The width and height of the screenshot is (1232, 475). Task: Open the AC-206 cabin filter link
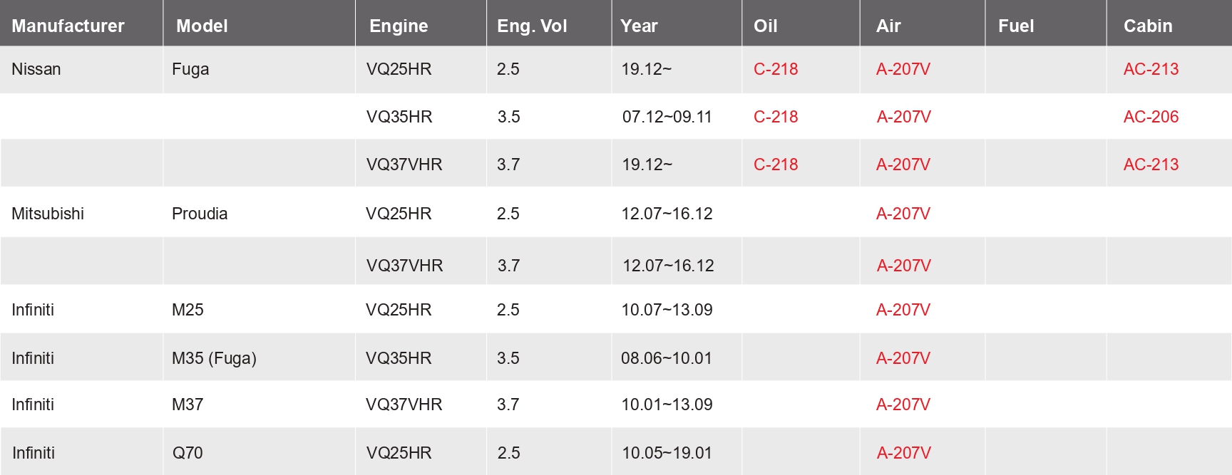pyautogui.click(x=1151, y=117)
